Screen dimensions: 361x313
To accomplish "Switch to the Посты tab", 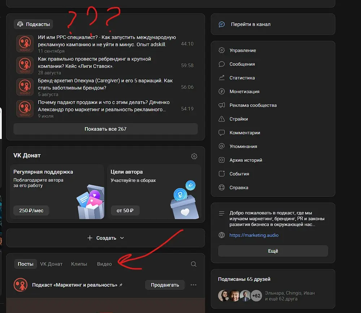I will (25, 264).
